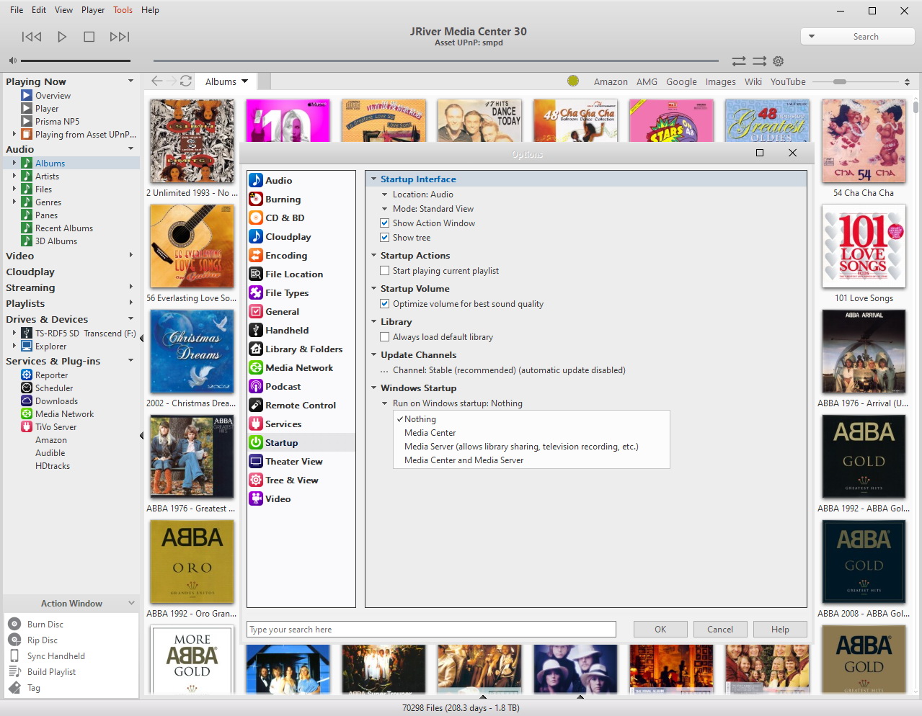This screenshot has width=922, height=716.
Task: Click Cancel in Options dialog
Action: point(720,630)
